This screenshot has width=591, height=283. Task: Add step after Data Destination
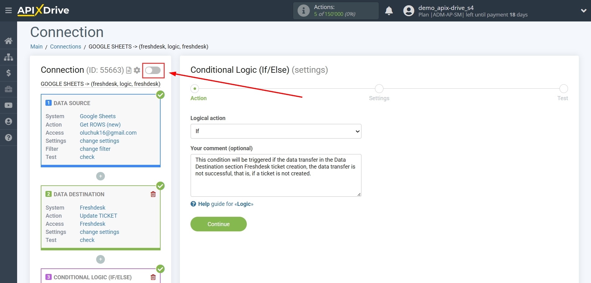pos(101,259)
